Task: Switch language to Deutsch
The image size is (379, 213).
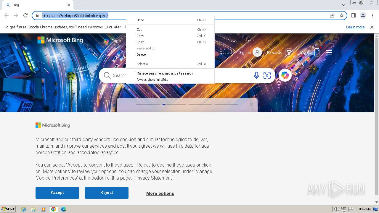Action: [227, 52]
